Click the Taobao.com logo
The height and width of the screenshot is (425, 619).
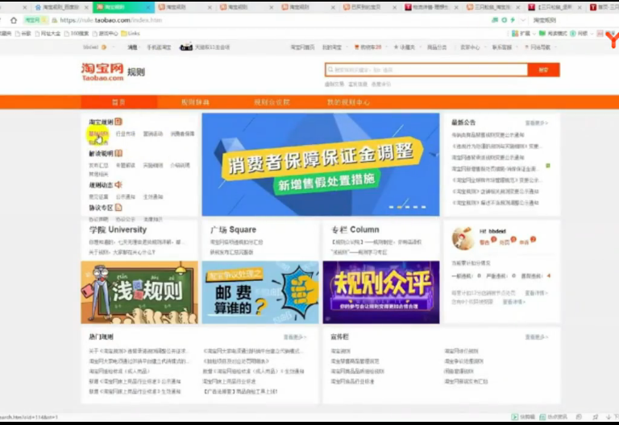(102, 72)
